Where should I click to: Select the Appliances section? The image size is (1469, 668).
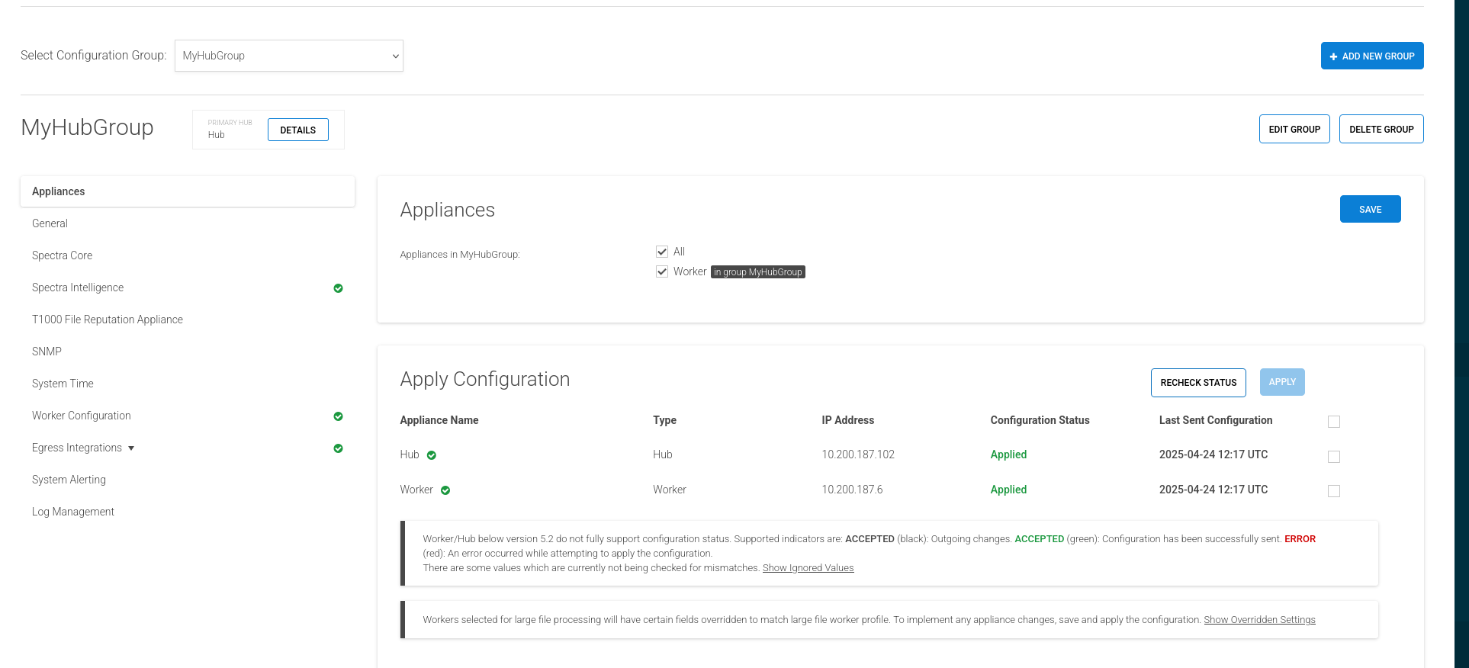coord(188,191)
